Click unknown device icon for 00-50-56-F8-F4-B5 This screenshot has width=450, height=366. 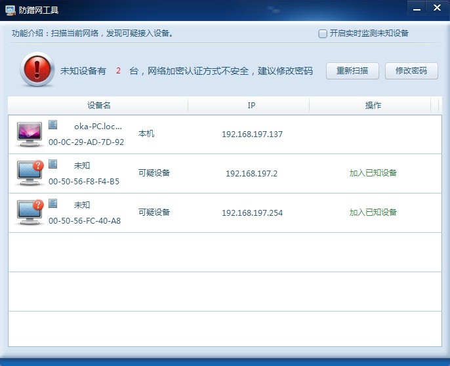pyautogui.click(x=30, y=173)
